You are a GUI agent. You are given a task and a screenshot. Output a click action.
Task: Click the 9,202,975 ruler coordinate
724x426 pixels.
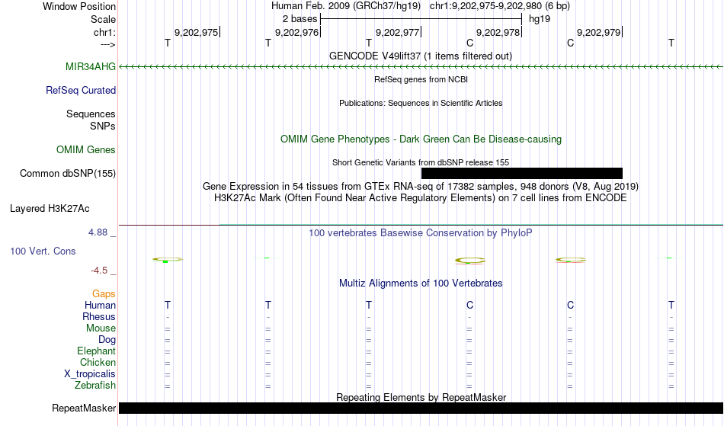pyautogui.click(x=196, y=32)
